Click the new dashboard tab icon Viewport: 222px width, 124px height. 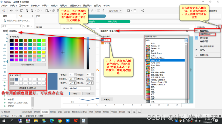134,112
